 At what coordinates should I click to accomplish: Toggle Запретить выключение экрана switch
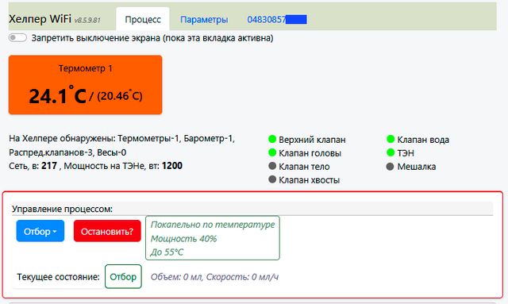[17, 38]
